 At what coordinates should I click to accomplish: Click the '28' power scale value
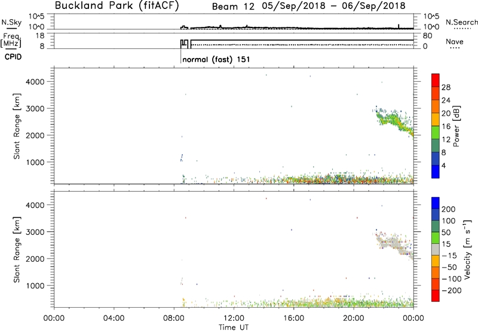[446, 87]
